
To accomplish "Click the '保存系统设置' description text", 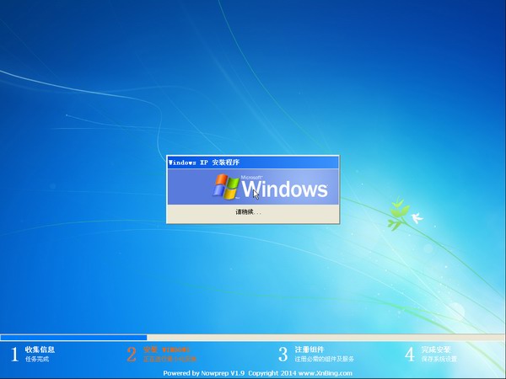I will (x=439, y=359).
